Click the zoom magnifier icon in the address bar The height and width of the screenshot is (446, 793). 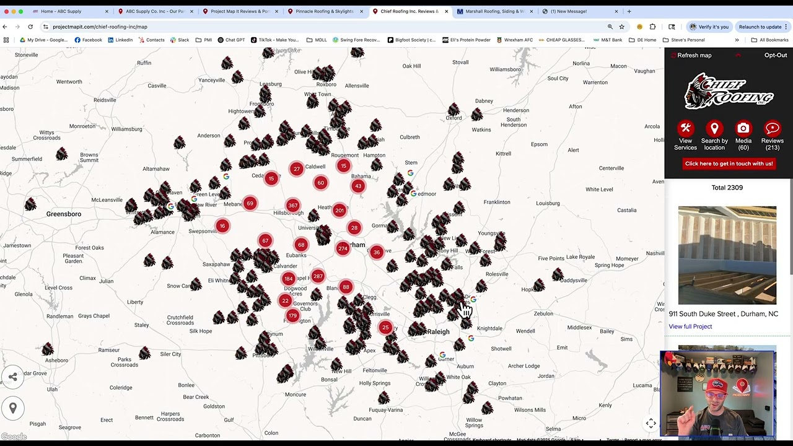[610, 27]
